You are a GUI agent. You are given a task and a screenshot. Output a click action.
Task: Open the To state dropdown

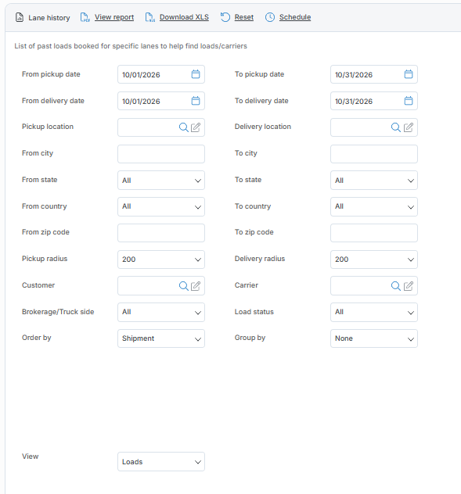[374, 181]
